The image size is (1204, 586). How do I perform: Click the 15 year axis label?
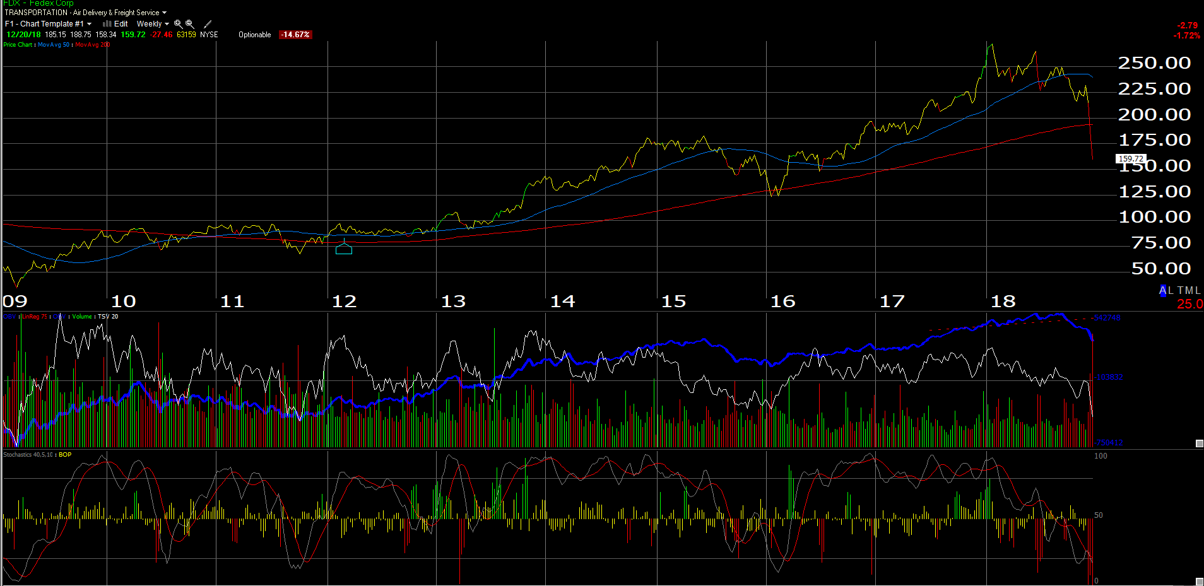[673, 302]
